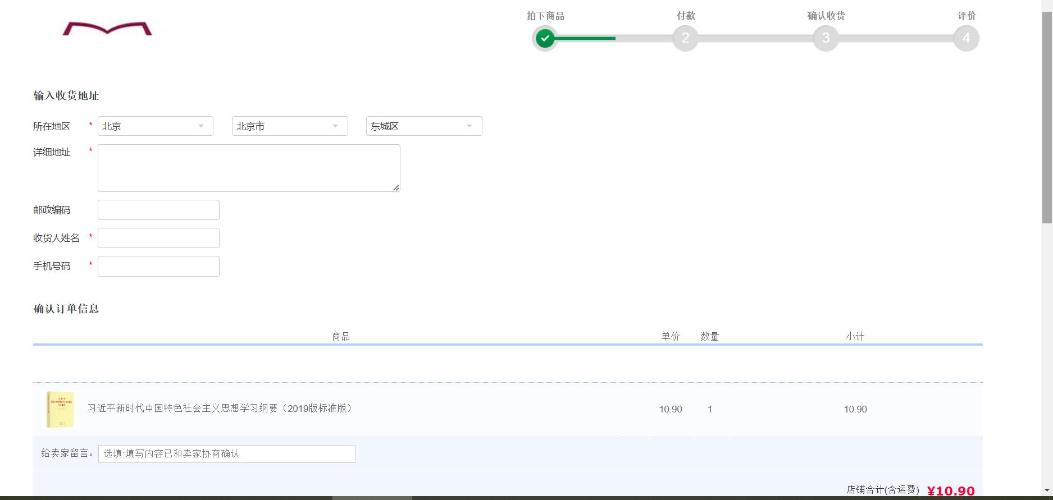
Task: Click the 付款 step label
Action: pos(686,16)
